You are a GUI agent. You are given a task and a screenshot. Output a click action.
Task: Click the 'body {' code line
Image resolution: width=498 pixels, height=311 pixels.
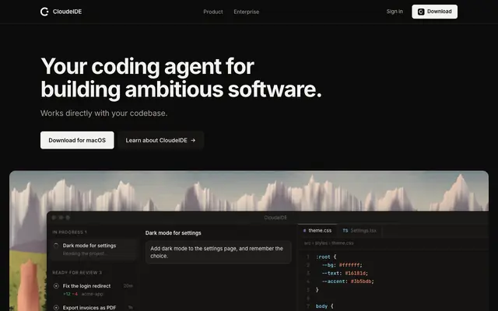pyautogui.click(x=324, y=306)
